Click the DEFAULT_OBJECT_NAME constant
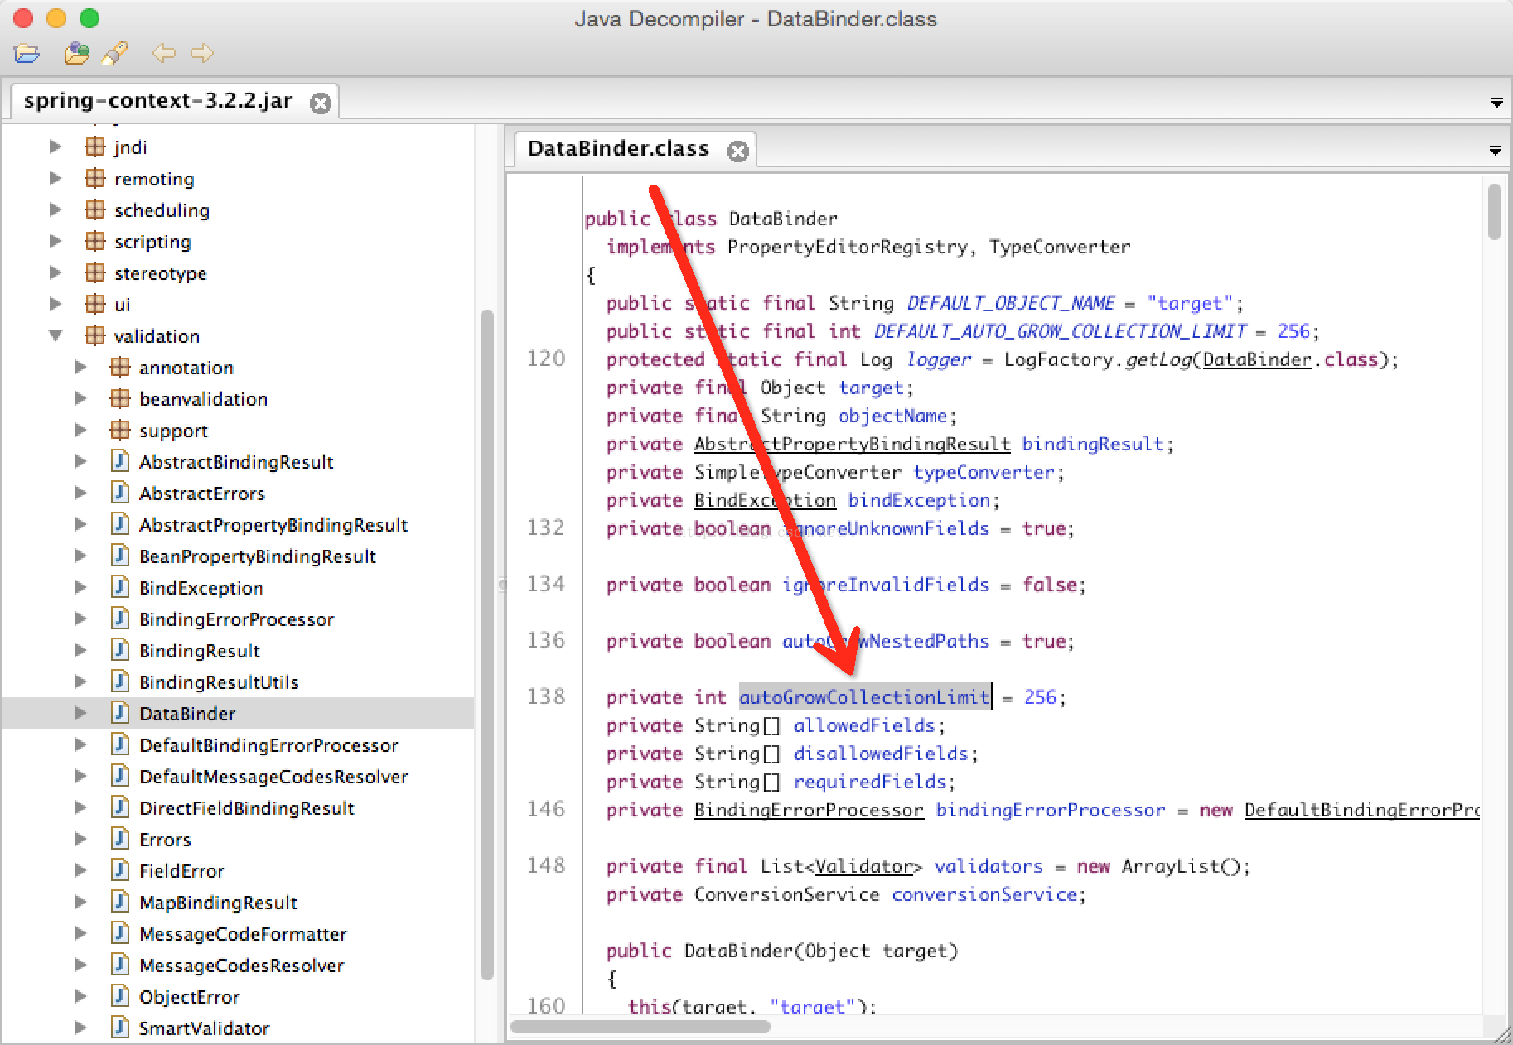Screen dimensions: 1513x1045 click(1010, 303)
